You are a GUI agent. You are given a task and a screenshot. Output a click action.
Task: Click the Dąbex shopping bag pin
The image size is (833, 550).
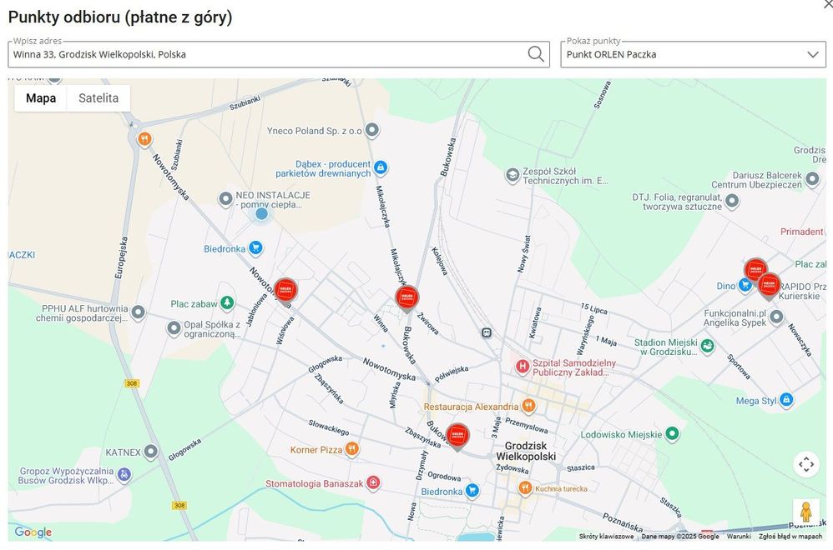[380, 167]
